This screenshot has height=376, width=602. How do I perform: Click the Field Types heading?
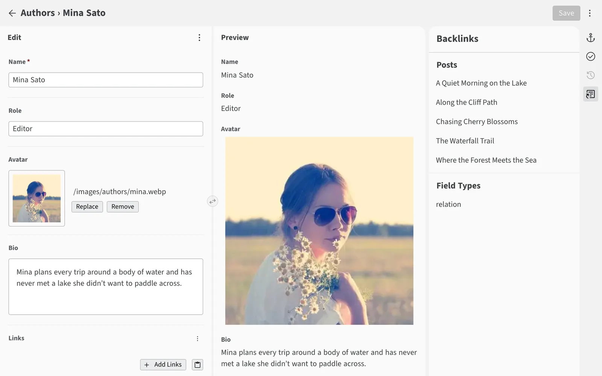[458, 186]
